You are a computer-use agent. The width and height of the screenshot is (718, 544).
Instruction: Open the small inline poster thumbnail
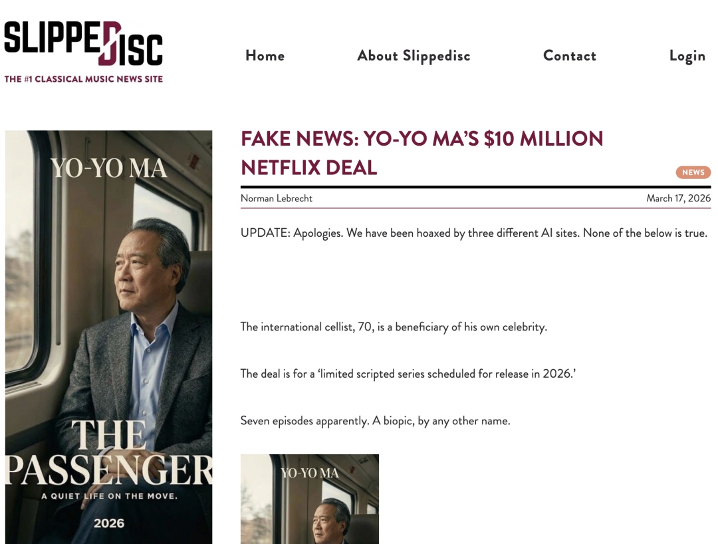tap(310, 499)
